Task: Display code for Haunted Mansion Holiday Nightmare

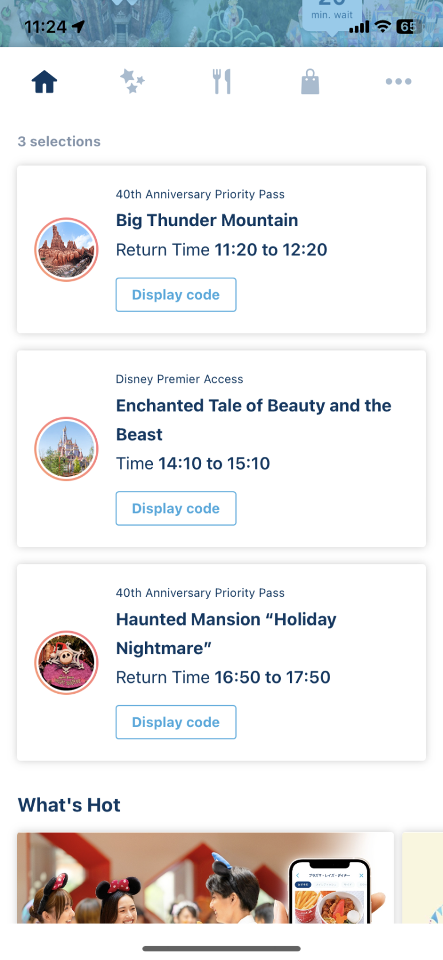Action: coord(176,722)
